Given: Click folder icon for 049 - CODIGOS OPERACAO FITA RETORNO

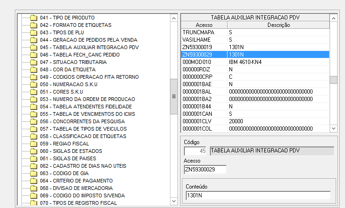Looking at the screenshot, I should [x=33, y=77].
